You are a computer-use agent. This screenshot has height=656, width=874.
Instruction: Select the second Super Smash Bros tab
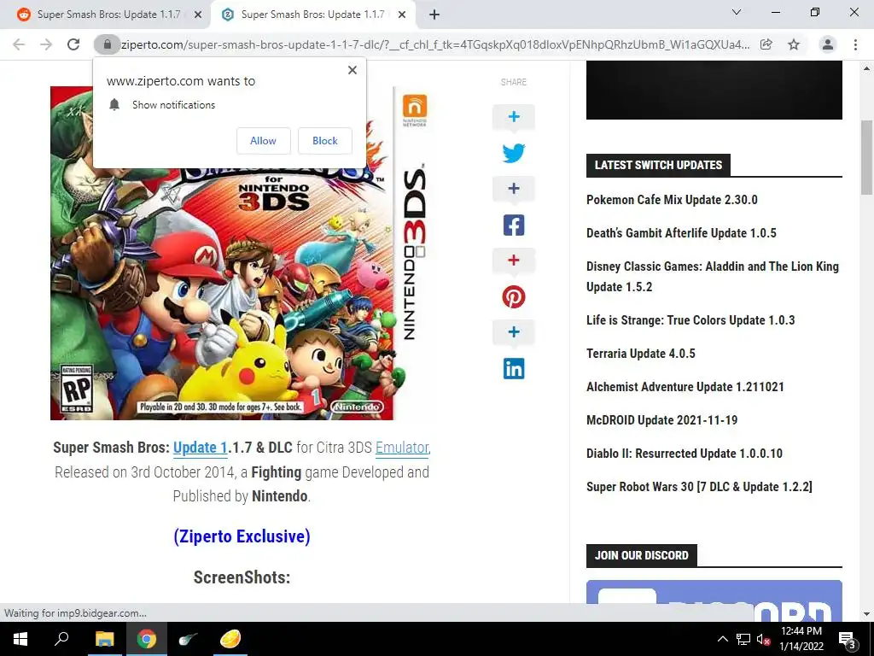pos(312,15)
